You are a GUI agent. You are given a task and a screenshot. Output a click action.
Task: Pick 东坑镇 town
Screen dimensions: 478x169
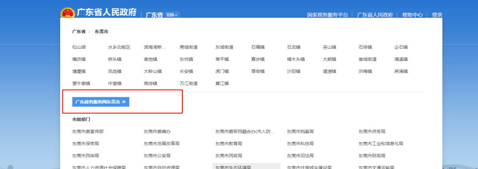click(186, 59)
